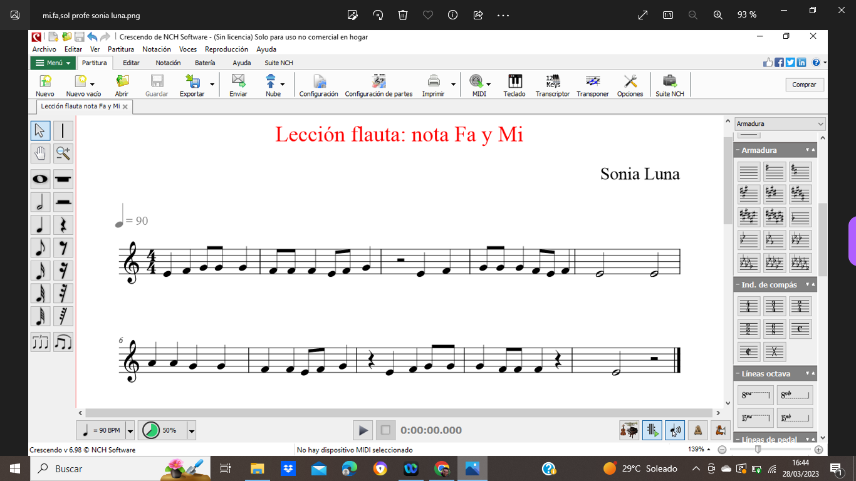Image resolution: width=856 pixels, height=481 pixels.
Task: Toggle the playback cursor follow button
Action: 652,430
